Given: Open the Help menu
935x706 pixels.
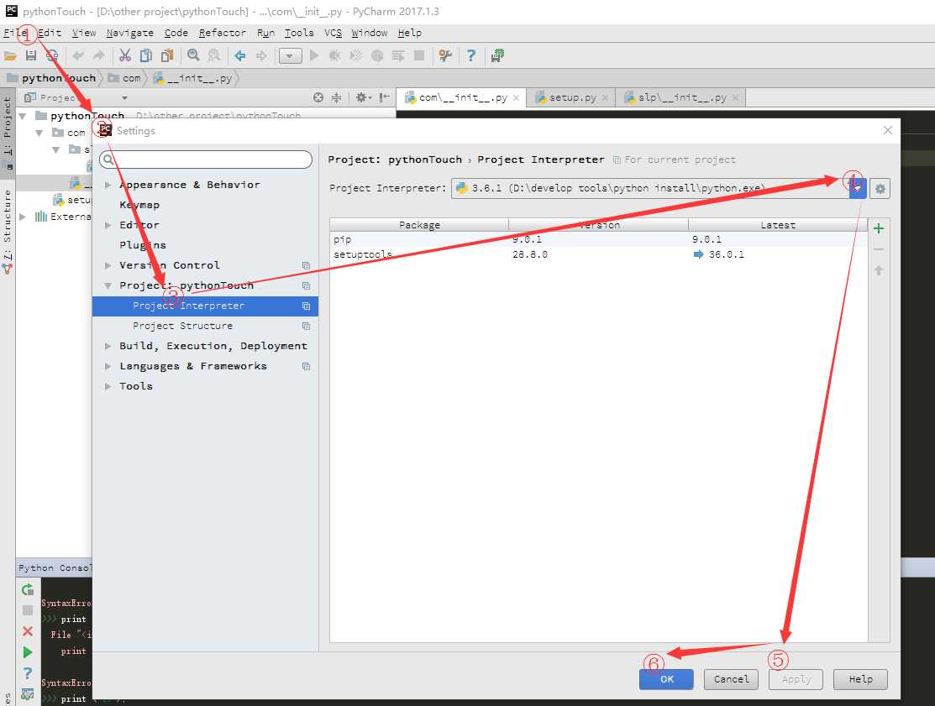Looking at the screenshot, I should 410,33.
